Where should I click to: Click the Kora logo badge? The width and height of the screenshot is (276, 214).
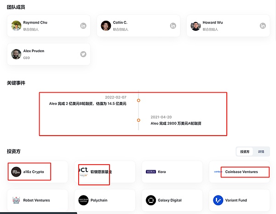(x=151, y=172)
